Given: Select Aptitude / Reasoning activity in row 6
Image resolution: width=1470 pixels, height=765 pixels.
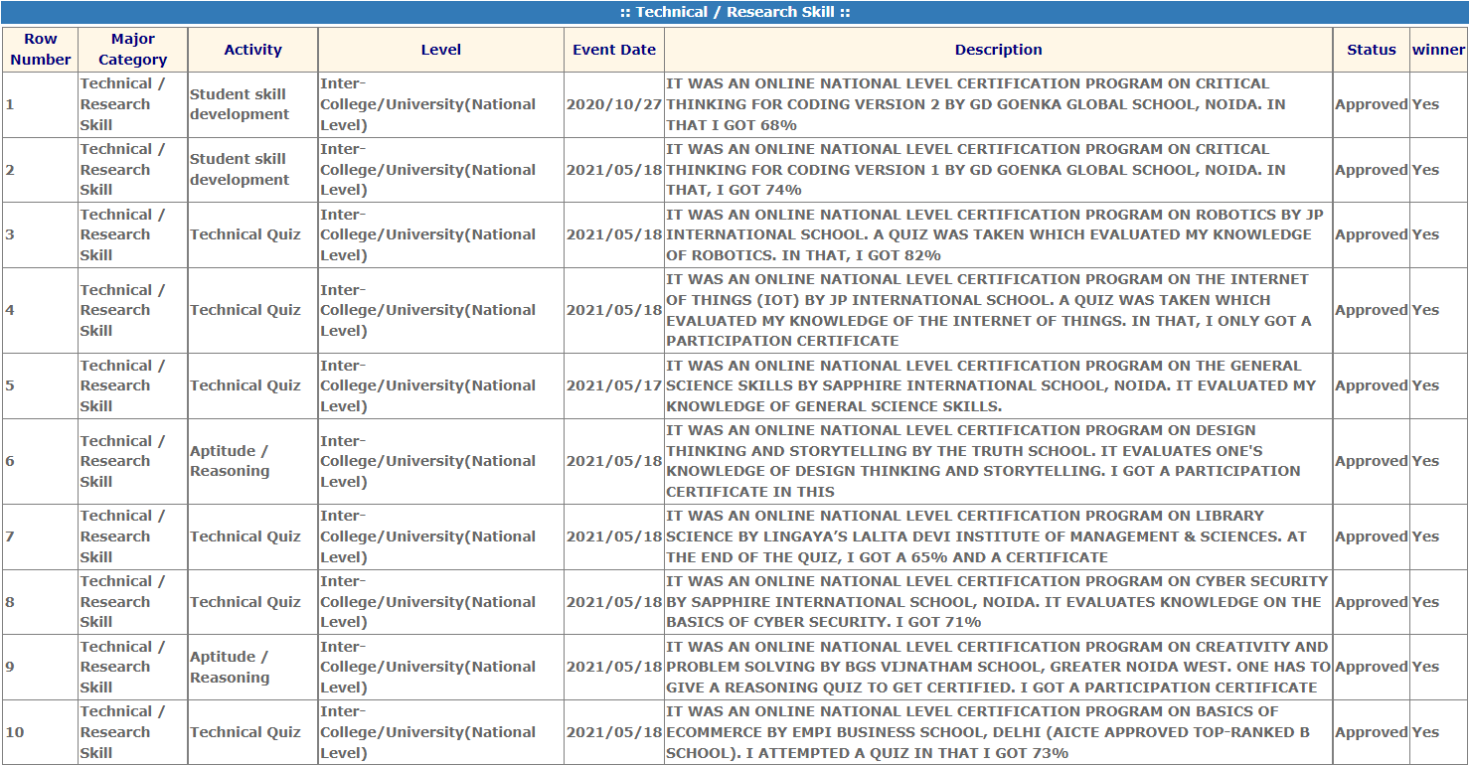Looking at the screenshot, I should point(230,461).
